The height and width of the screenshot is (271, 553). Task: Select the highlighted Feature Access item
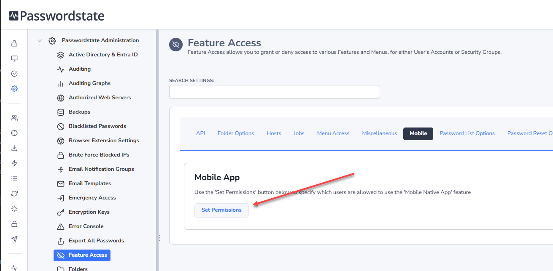point(82,255)
